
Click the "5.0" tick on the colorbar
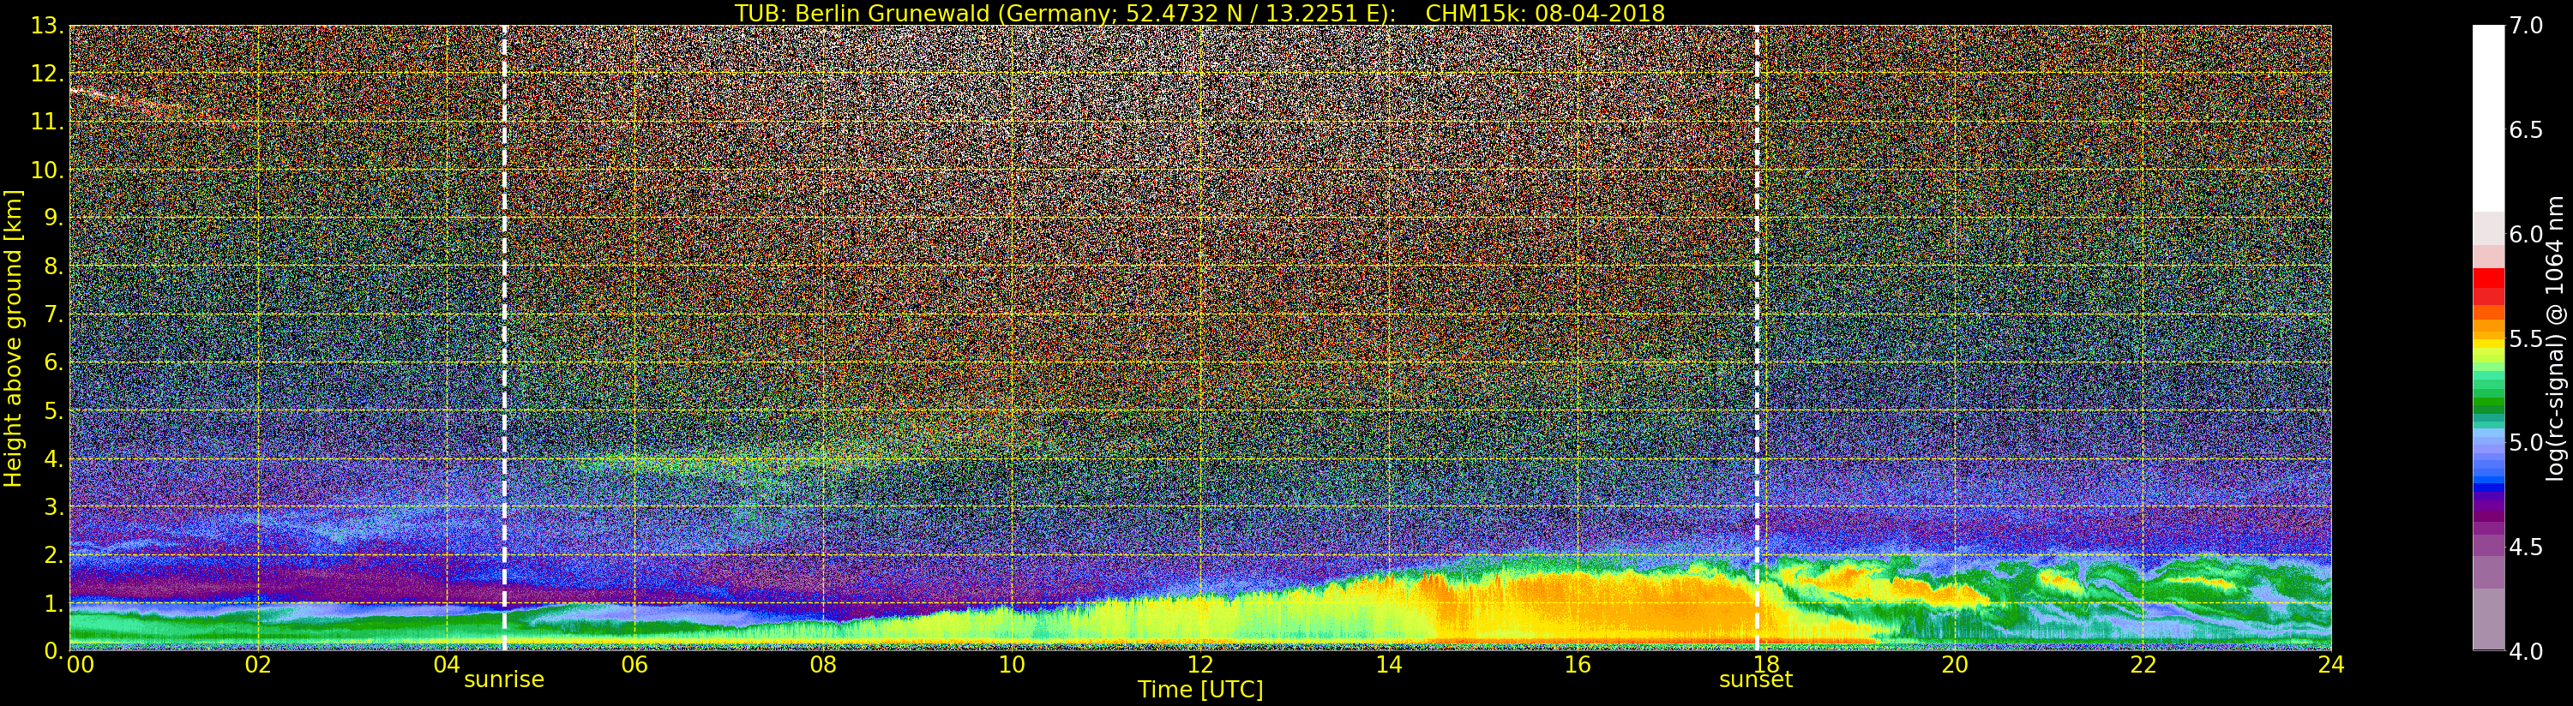2526,442
